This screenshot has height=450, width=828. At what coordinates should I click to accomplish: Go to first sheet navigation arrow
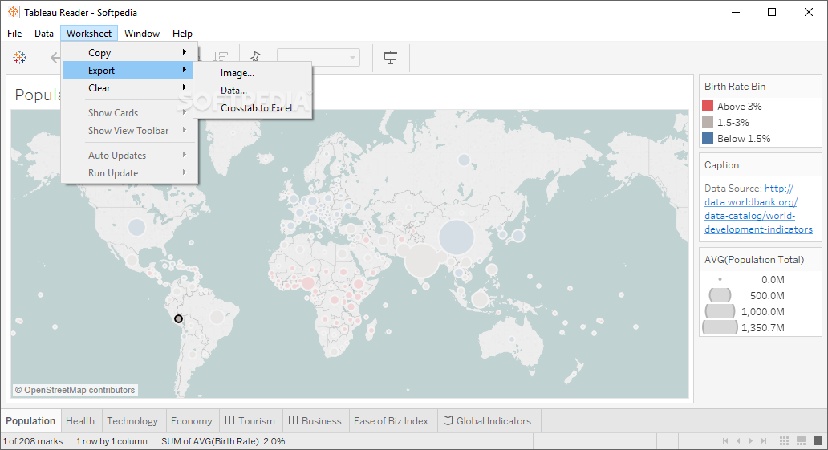click(x=725, y=440)
